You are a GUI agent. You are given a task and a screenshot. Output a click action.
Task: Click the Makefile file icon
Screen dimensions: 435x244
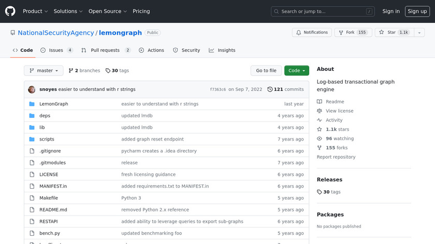pyautogui.click(x=32, y=198)
